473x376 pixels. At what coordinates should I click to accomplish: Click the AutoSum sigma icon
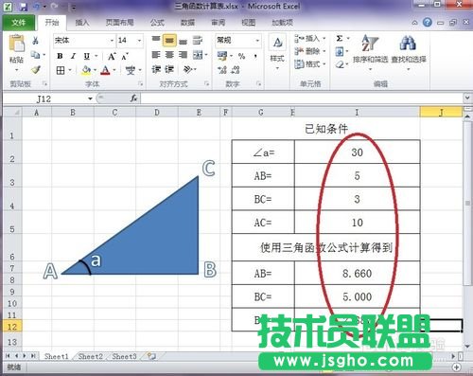(x=340, y=39)
